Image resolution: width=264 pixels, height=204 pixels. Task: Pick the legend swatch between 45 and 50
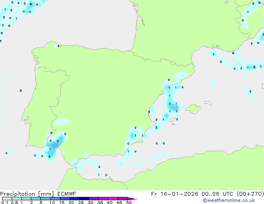click(x=122, y=199)
